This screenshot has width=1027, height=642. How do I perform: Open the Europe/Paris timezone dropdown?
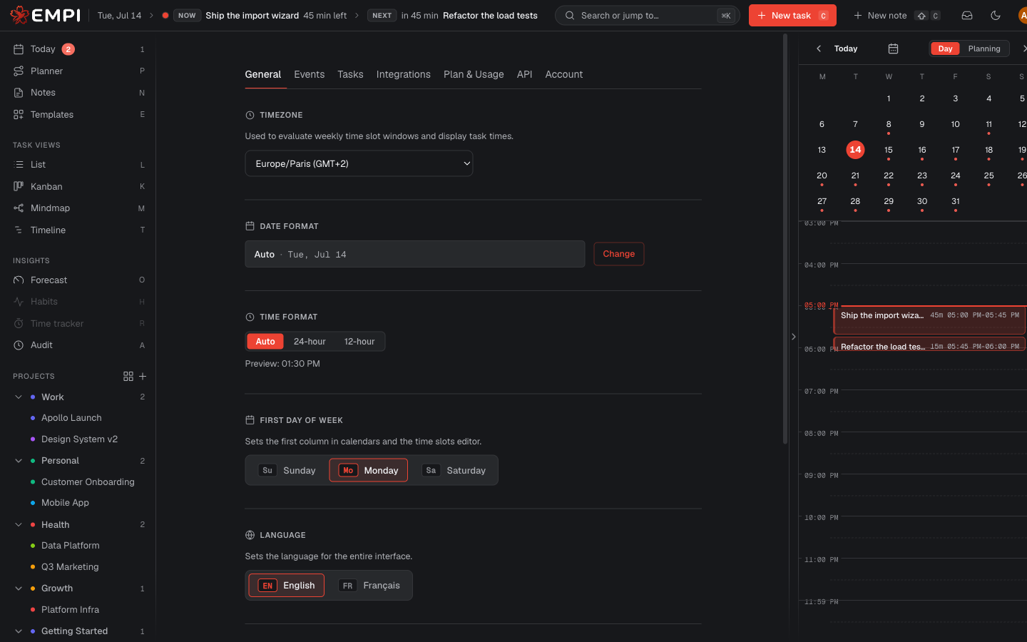359,163
